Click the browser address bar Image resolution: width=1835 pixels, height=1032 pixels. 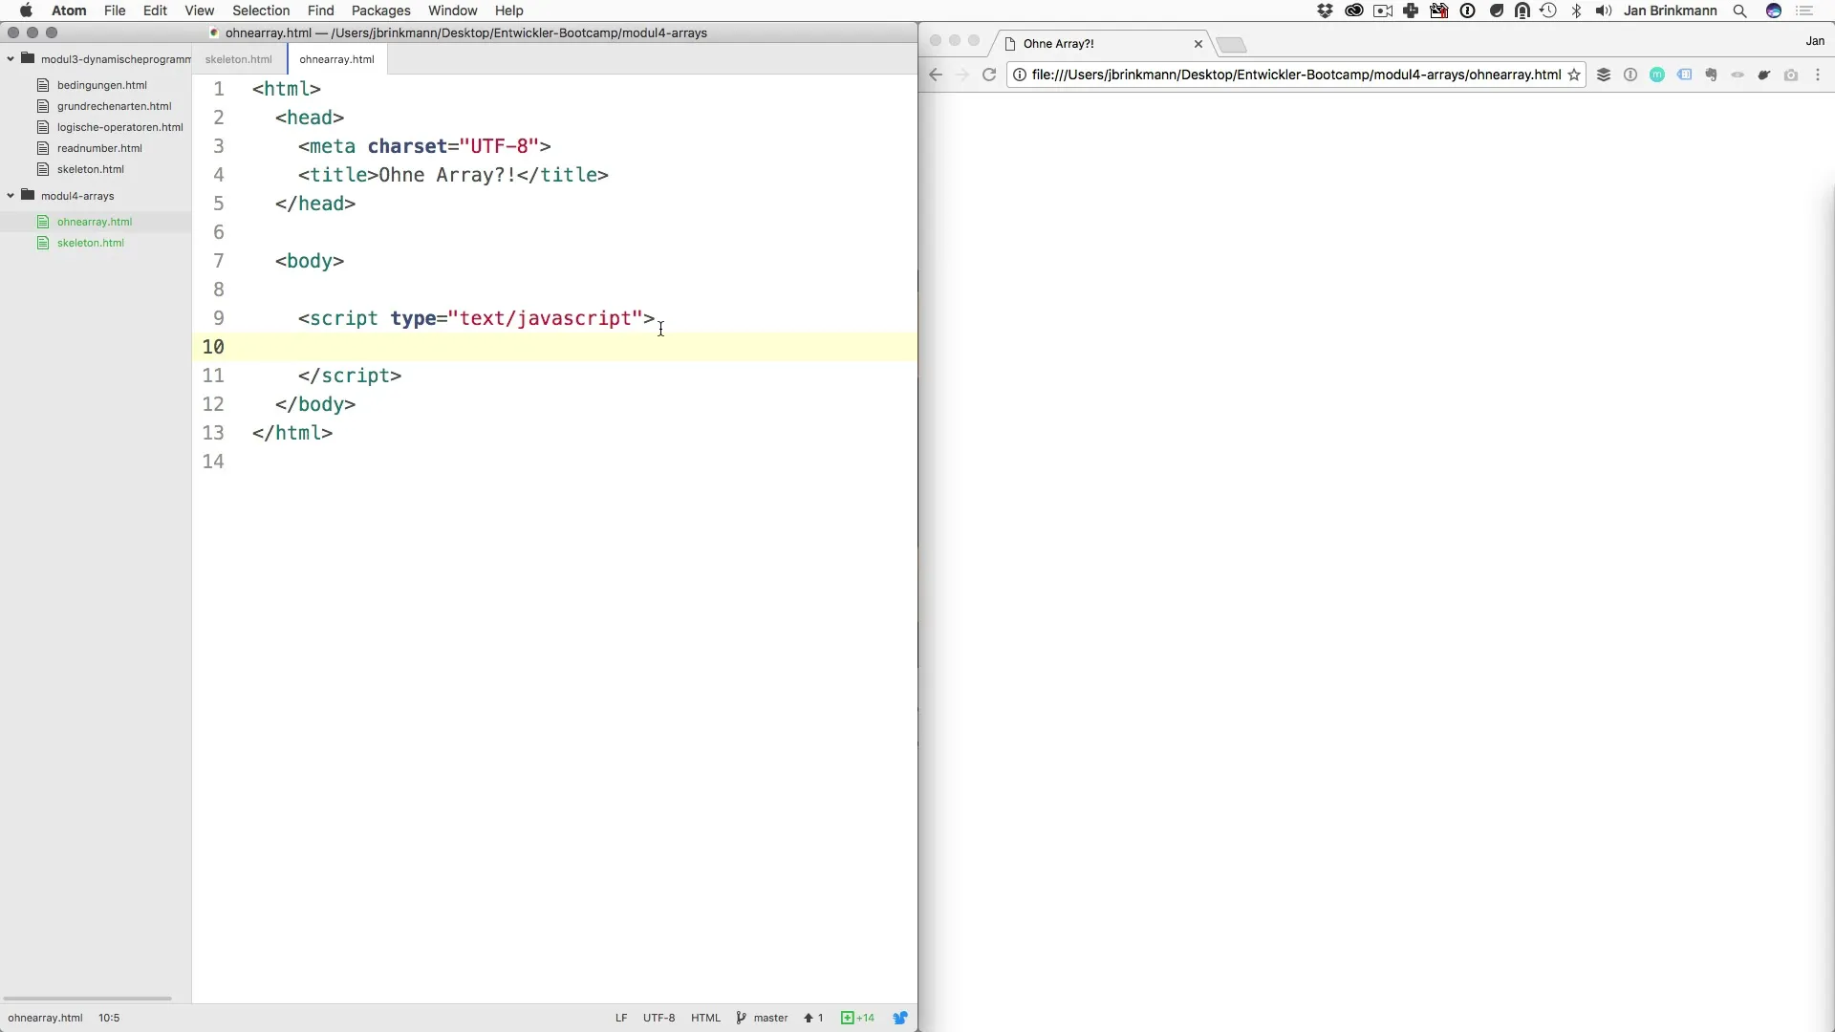point(1296,75)
